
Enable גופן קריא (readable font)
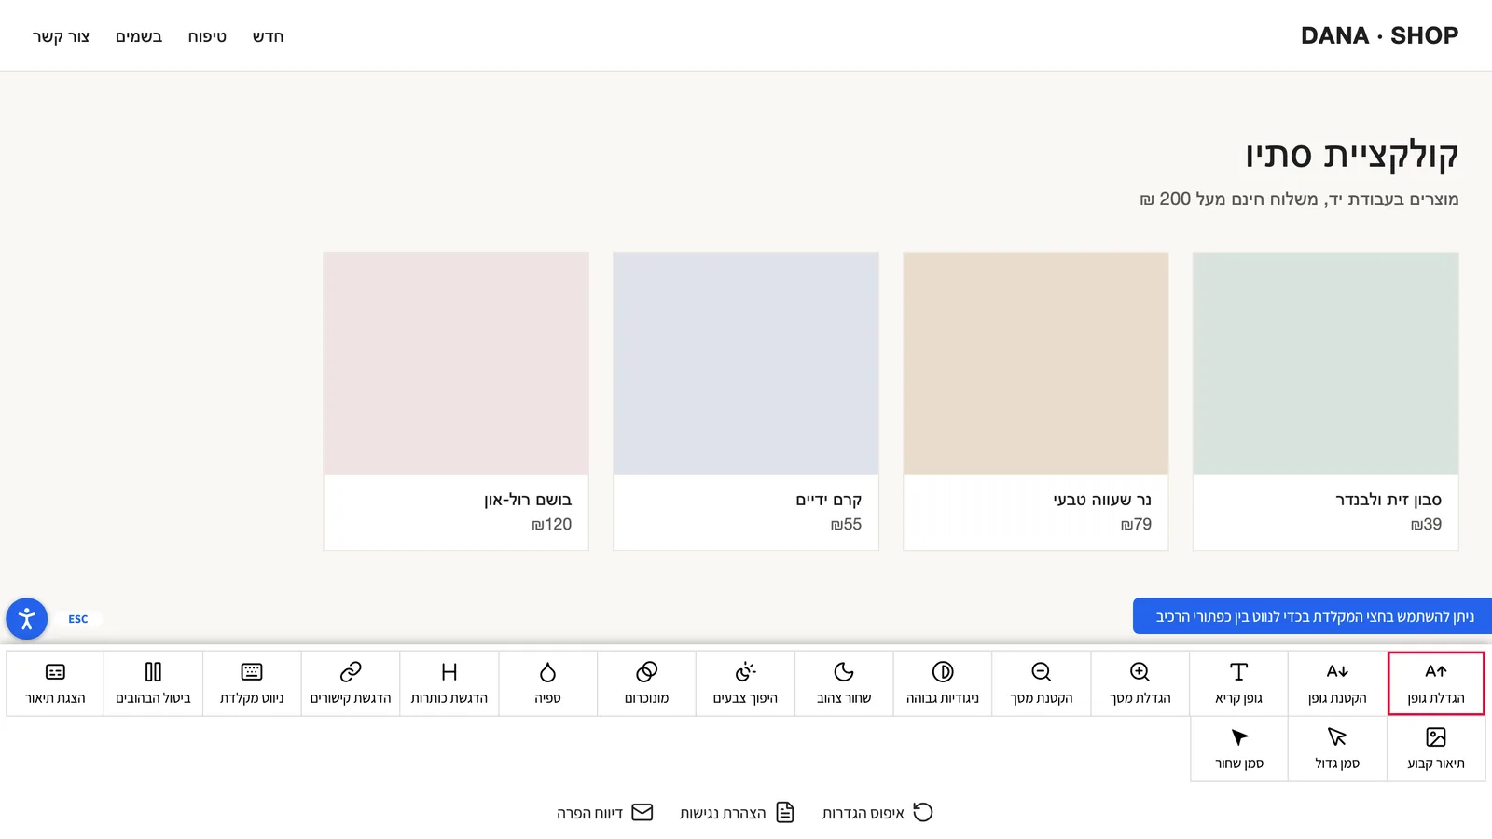point(1238,683)
